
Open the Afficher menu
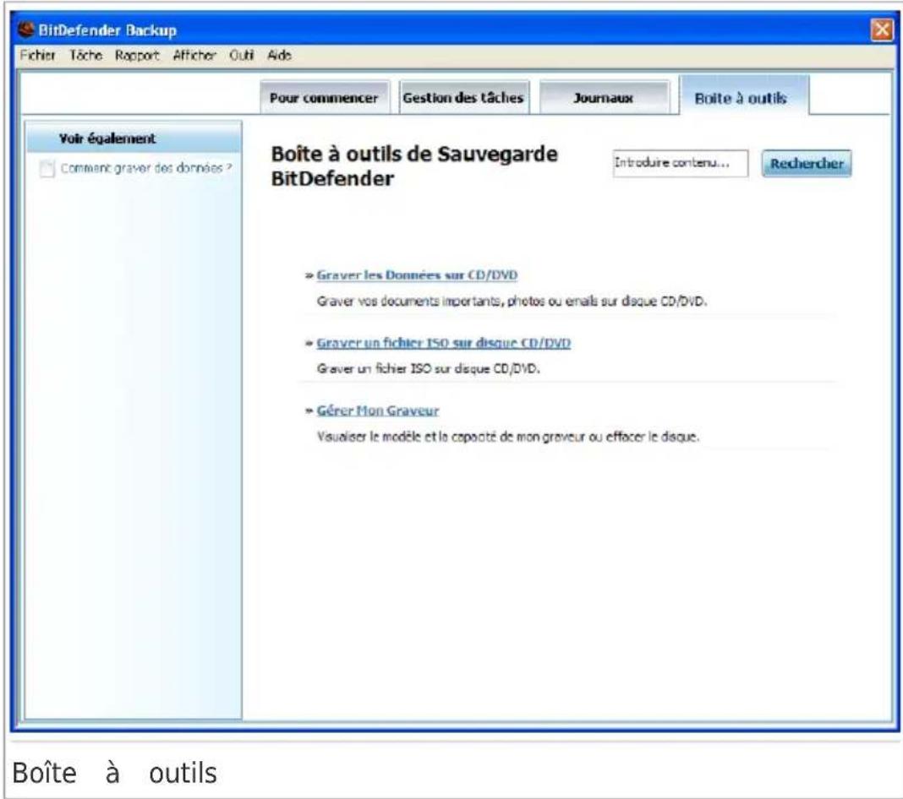point(194,55)
